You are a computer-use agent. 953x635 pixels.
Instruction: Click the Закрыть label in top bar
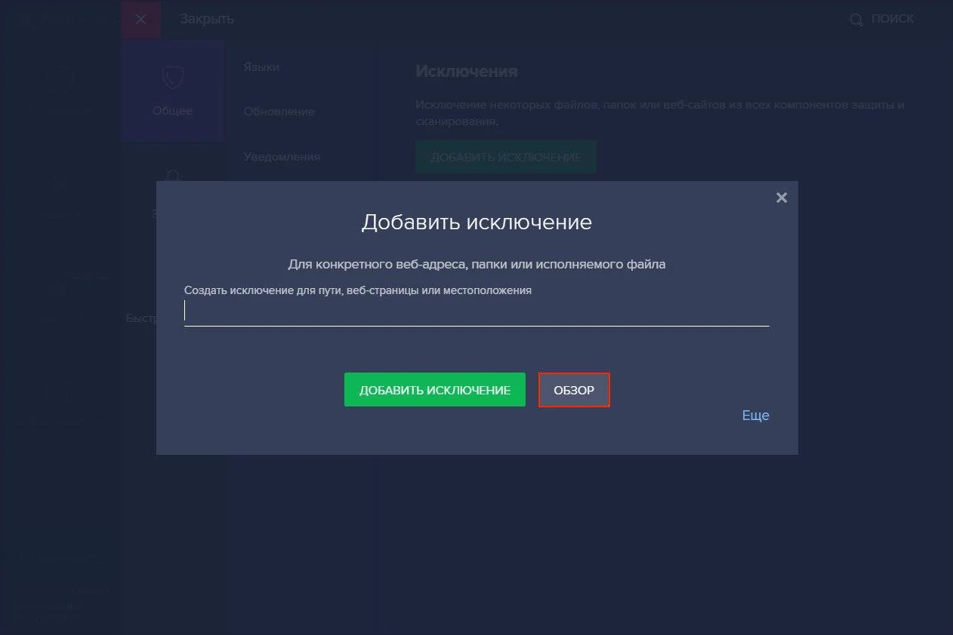(x=206, y=20)
